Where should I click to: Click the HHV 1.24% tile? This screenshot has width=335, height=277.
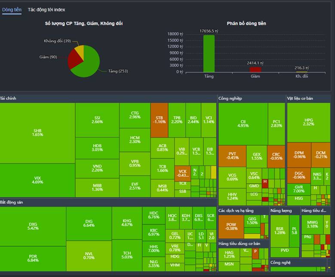(x=232, y=197)
